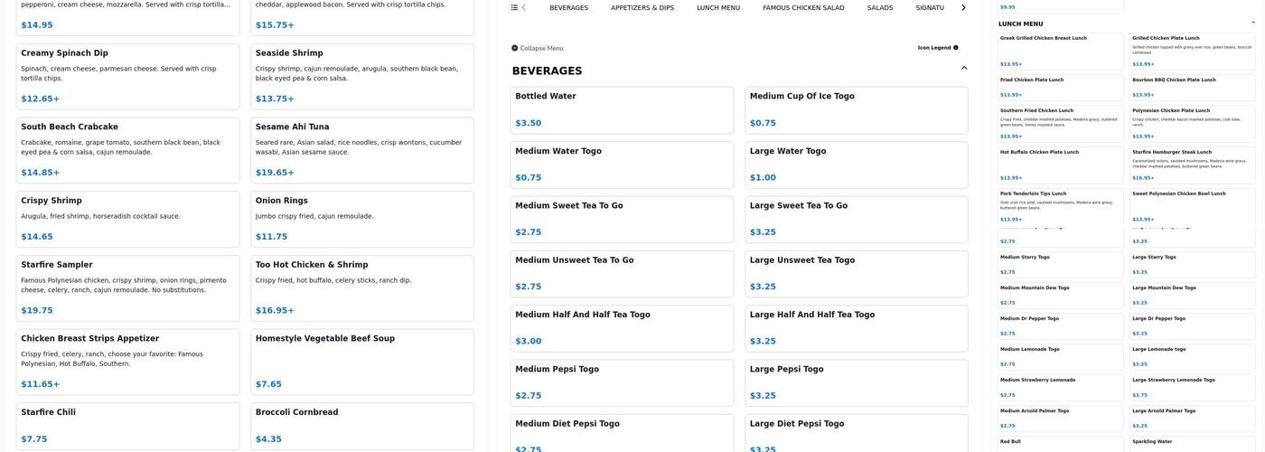The image size is (1265, 452).
Task: Go to the Famous Chicken Salad tab
Action: click(803, 8)
